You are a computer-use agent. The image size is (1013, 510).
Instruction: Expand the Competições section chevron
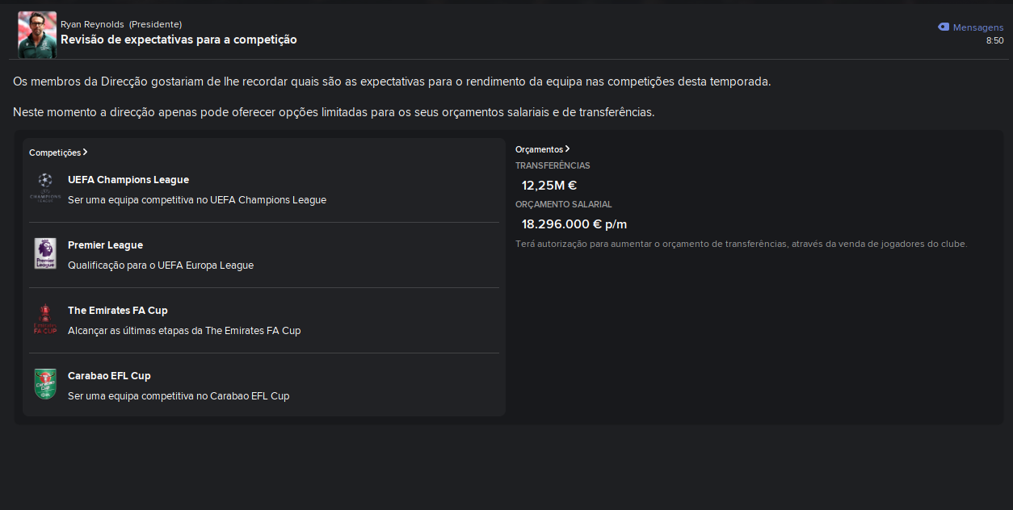(x=85, y=152)
